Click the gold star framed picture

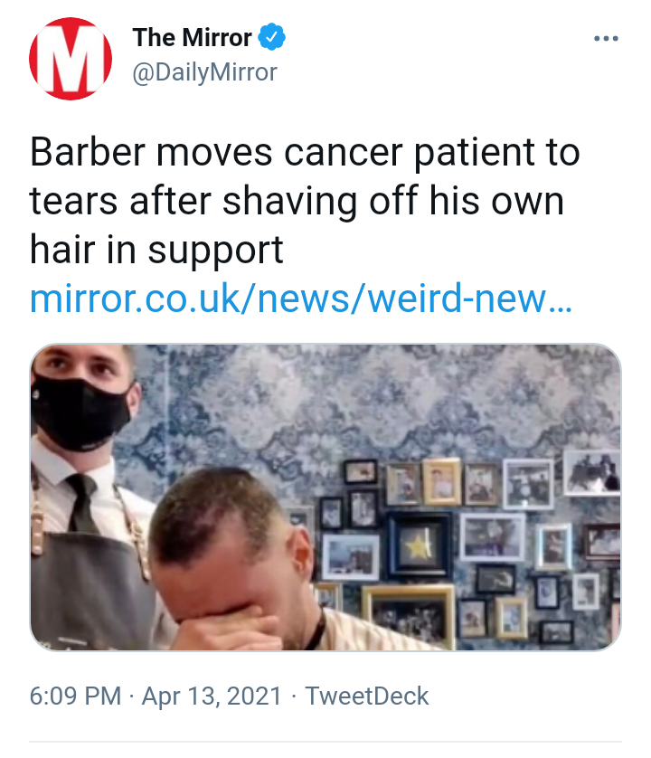click(419, 546)
